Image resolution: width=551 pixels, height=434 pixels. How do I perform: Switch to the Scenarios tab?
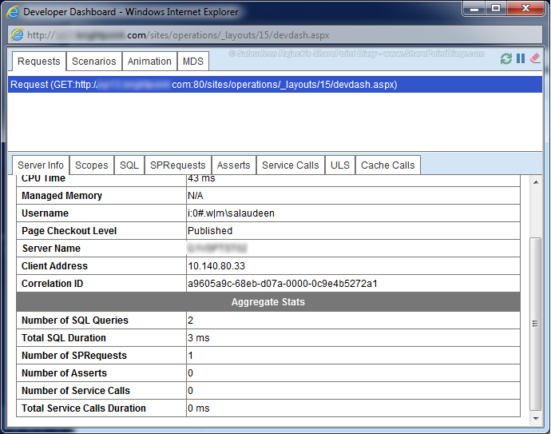coord(93,62)
